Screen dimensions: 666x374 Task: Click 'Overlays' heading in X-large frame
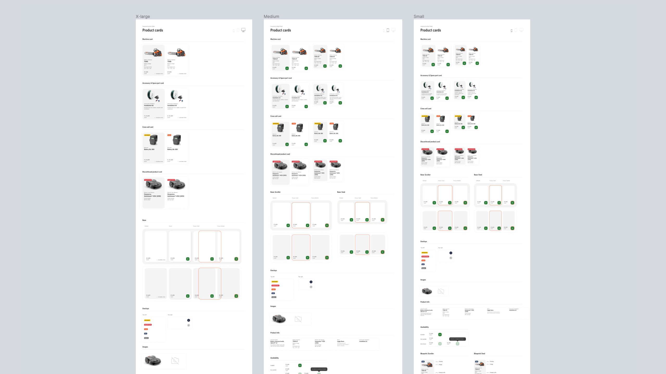(x=146, y=309)
